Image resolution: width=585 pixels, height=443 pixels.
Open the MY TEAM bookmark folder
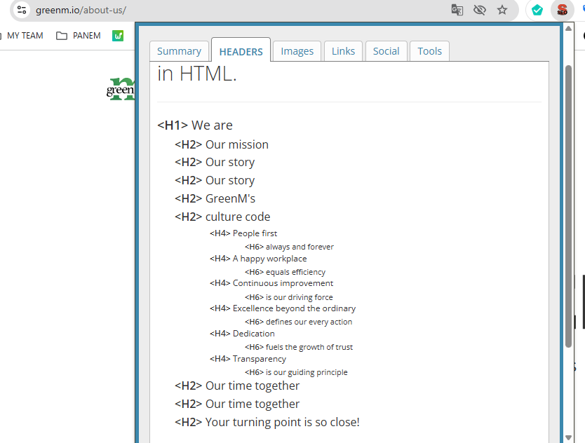[22, 36]
